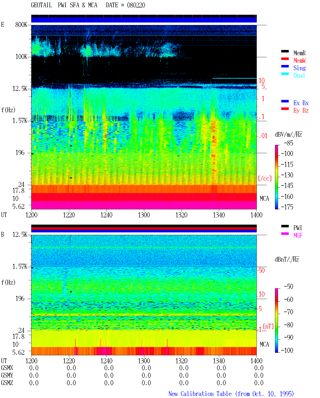Select the 'MGF' legend label
The image size is (320, 398).
click(298, 235)
